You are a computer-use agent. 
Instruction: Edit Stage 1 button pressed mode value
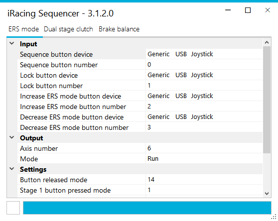[204, 190]
